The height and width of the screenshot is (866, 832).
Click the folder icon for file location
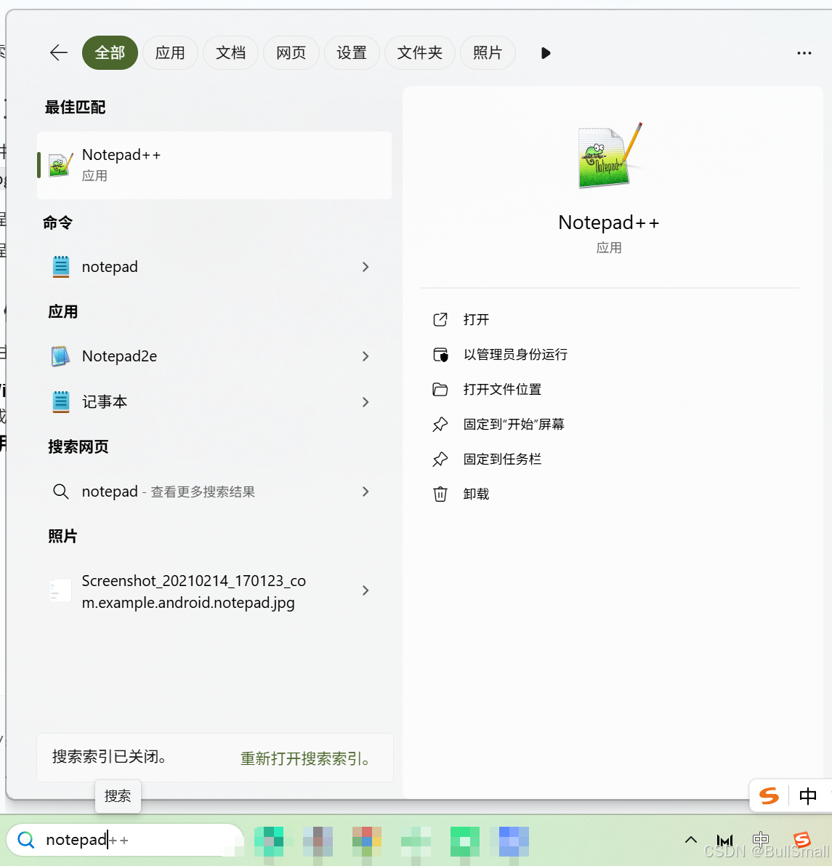point(440,389)
